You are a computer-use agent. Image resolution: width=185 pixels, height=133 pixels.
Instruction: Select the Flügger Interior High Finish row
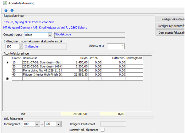[x=42, y=74]
